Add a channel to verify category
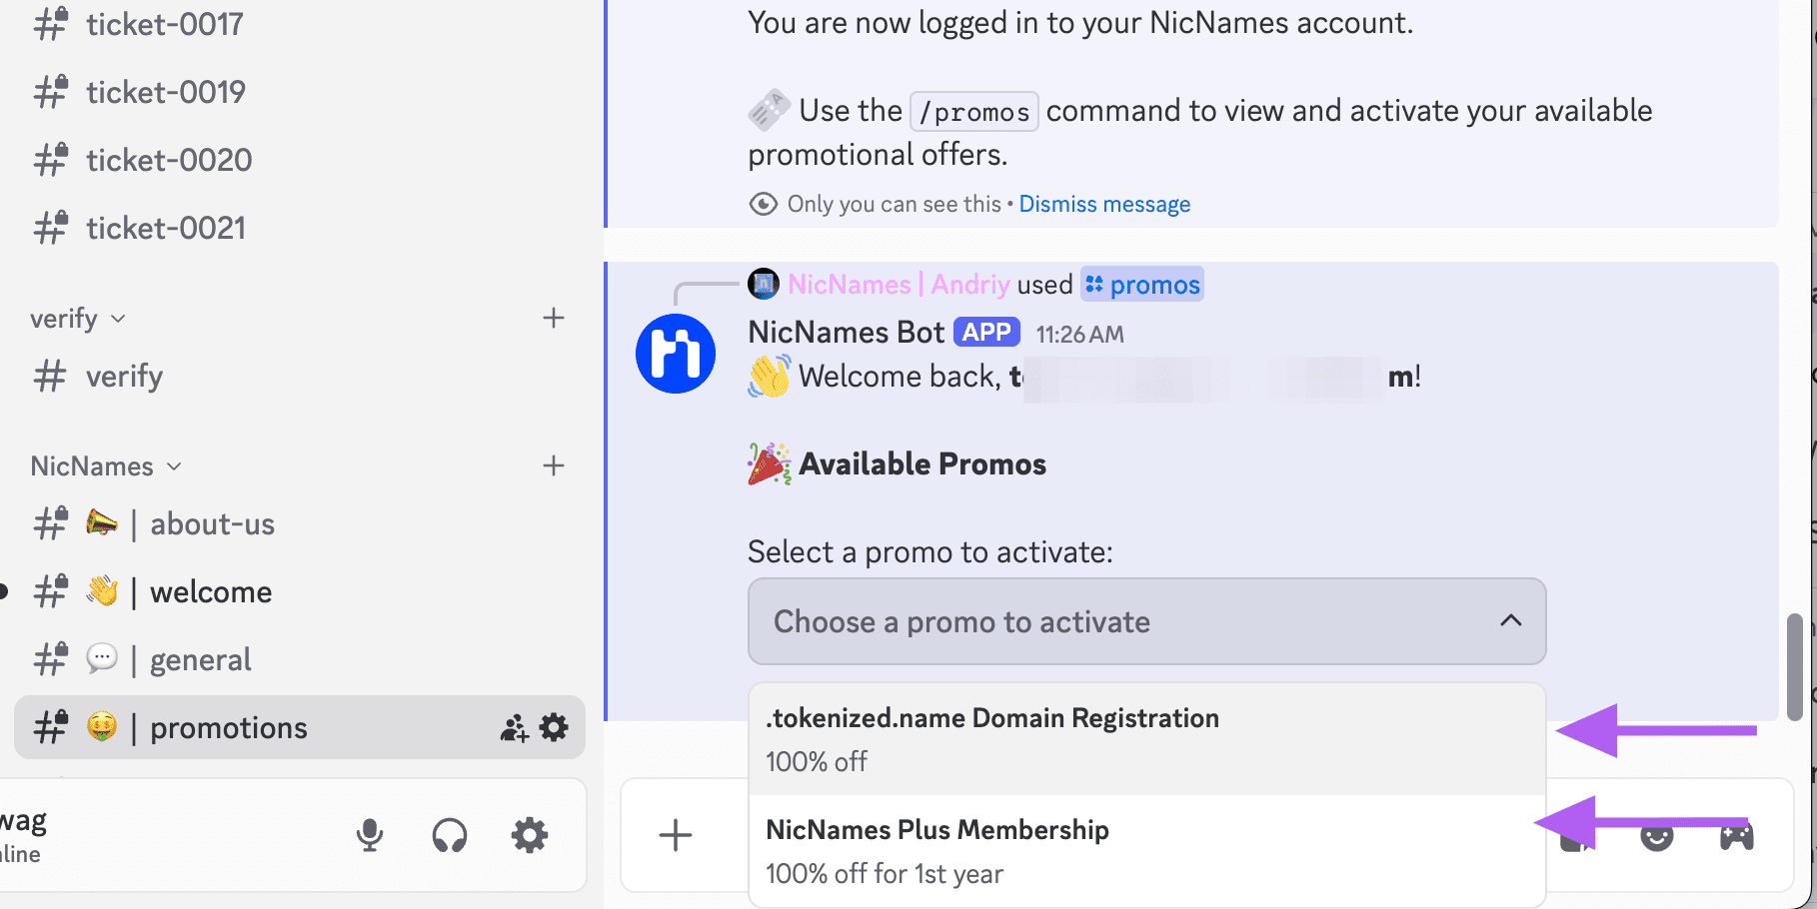 click(x=554, y=318)
